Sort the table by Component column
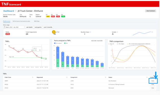This screenshot has width=160, height=95. (x=105, y=77)
